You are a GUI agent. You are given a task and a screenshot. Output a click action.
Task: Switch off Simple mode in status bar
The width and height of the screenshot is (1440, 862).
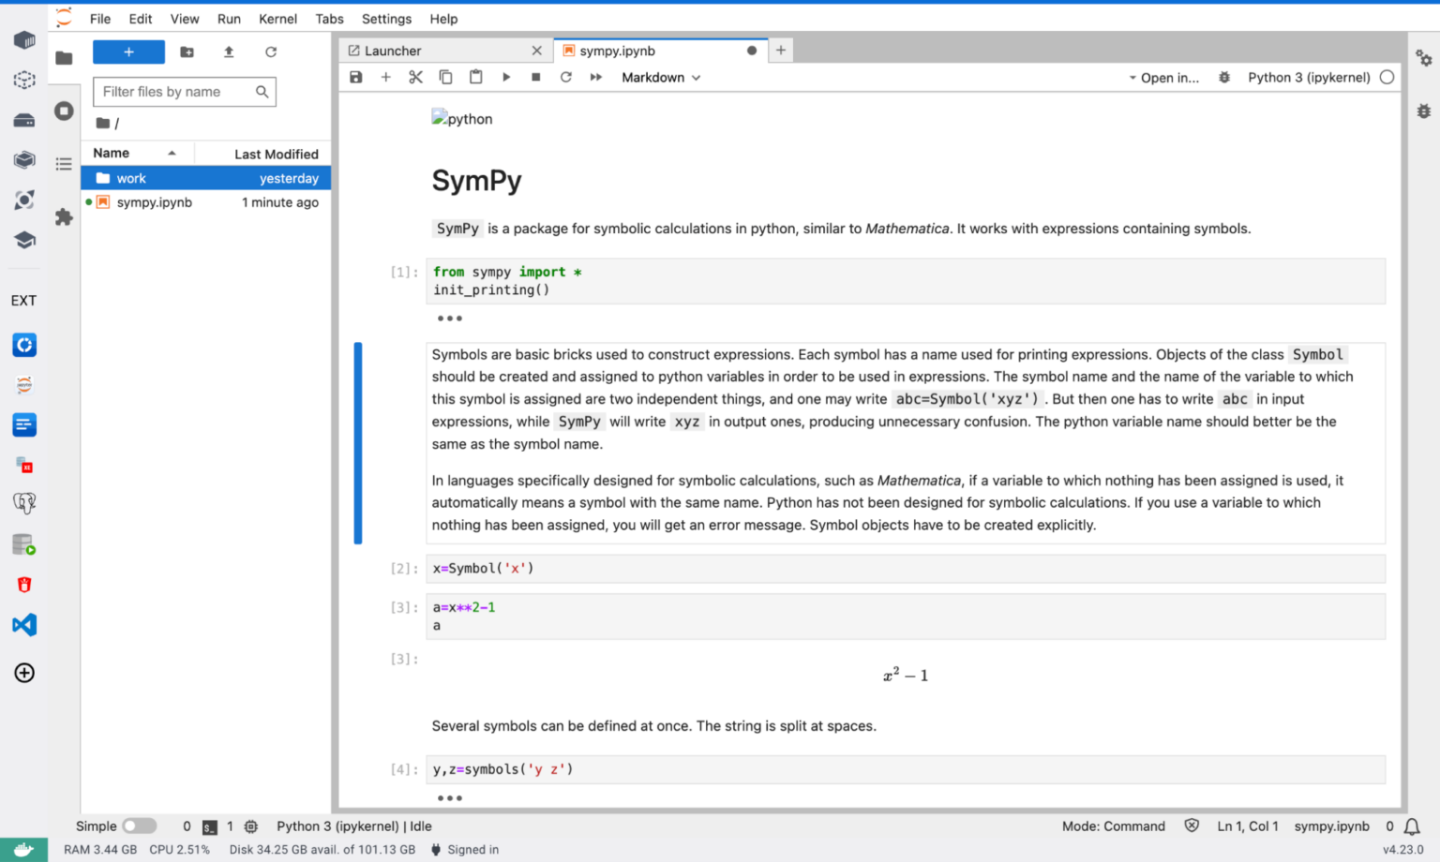tap(139, 825)
